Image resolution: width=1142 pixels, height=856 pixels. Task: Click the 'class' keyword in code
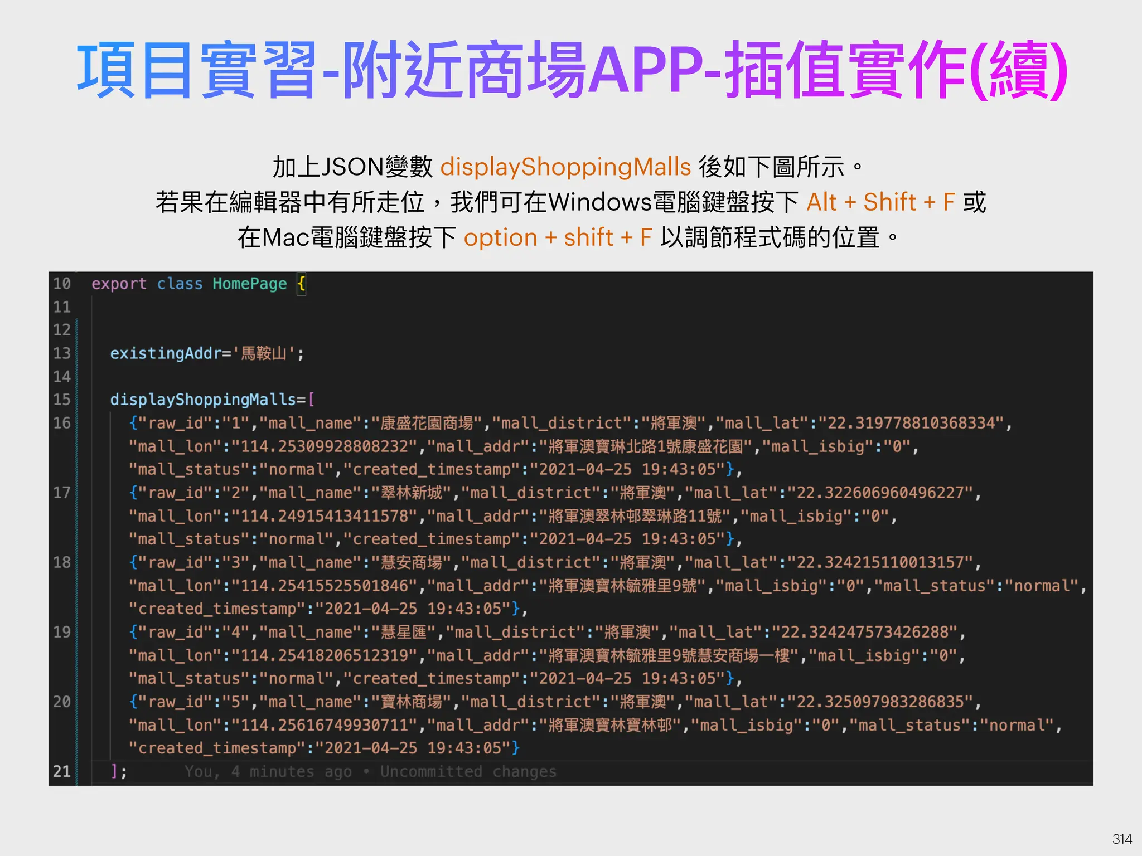180,284
